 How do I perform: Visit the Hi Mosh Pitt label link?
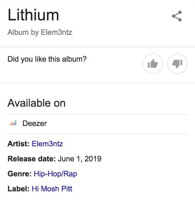click(x=52, y=189)
